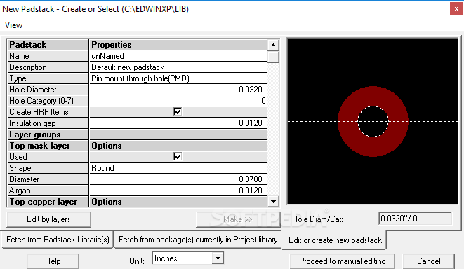Image resolution: width=464 pixels, height=269 pixels.
Task: Open the View menu
Action: (13, 25)
